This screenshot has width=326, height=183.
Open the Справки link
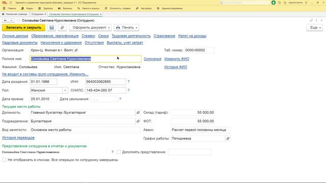click(x=88, y=36)
